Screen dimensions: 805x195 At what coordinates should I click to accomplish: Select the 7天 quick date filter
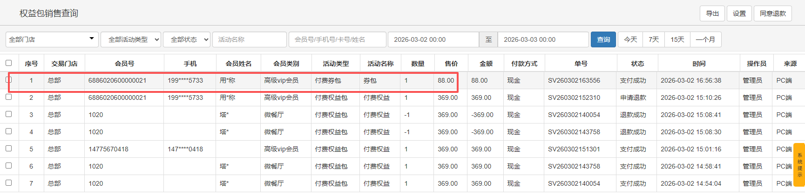pyautogui.click(x=654, y=39)
